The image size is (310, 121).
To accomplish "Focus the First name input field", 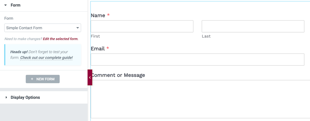I will 142,26.
